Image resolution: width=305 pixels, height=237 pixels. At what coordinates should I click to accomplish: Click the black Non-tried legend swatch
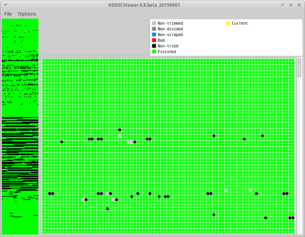154,46
